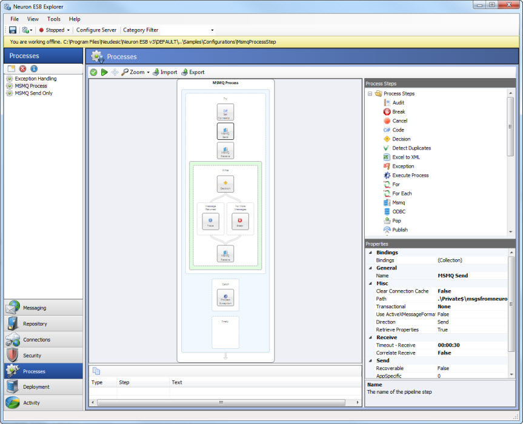Select the For loop step

tap(391, 184)
